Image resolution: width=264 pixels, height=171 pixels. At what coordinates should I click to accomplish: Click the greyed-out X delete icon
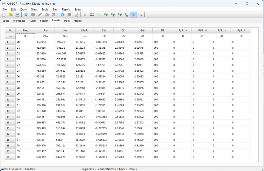point(54,15)
